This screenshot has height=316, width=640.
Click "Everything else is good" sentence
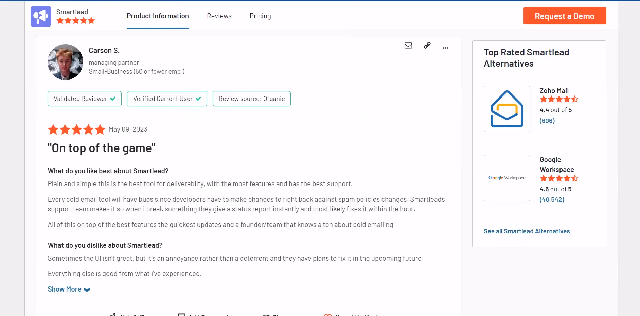click(x=125, y=274)
